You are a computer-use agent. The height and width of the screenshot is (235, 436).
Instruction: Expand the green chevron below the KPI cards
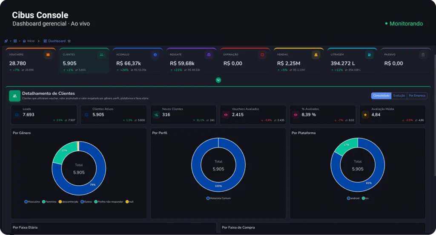[218, 80]
